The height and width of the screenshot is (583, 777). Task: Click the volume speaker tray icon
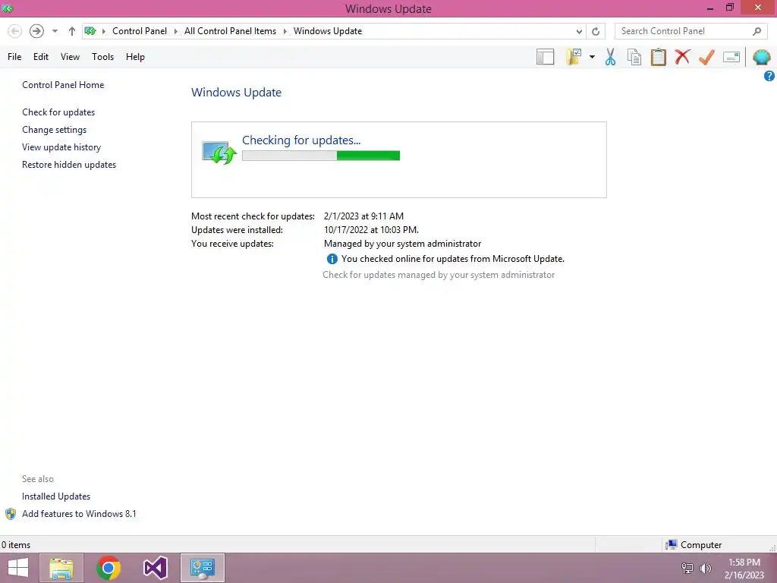pyautogui.click(x=706, y=568)
